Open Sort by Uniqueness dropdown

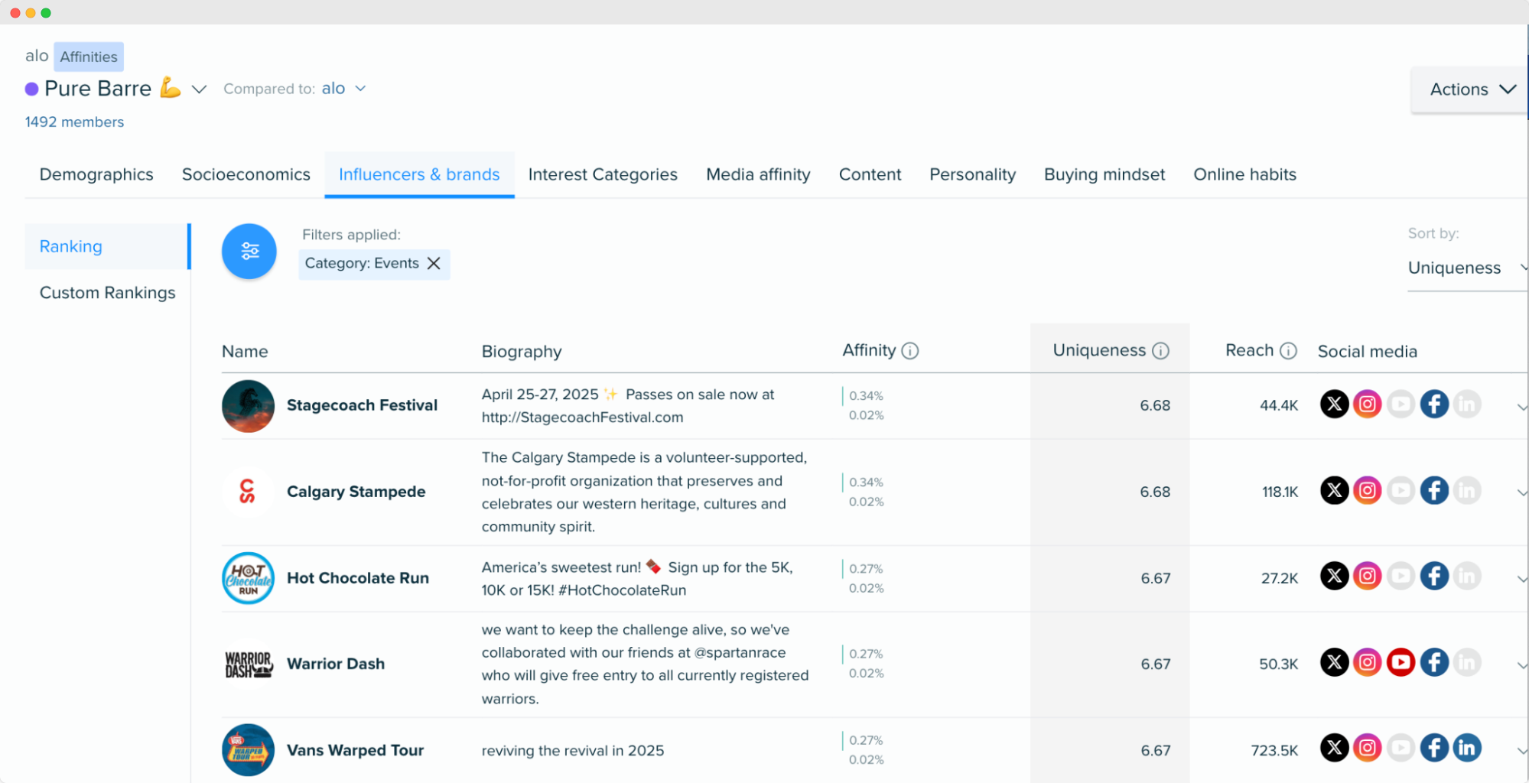point(1467,268)
